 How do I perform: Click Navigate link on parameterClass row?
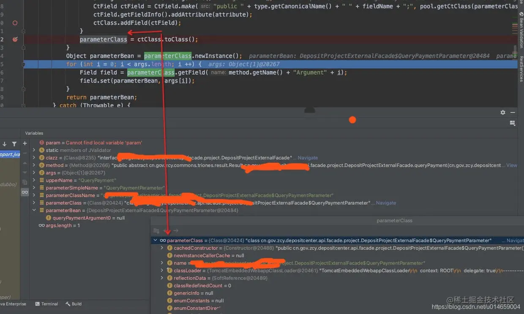pyautogui.click(x=386, y=203)
